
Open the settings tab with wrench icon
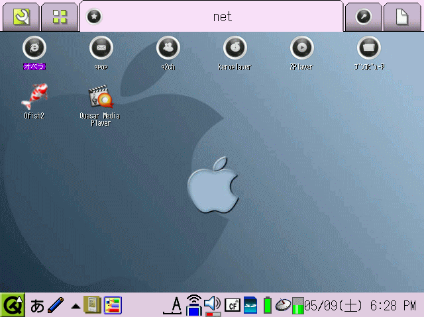point(21,17)
